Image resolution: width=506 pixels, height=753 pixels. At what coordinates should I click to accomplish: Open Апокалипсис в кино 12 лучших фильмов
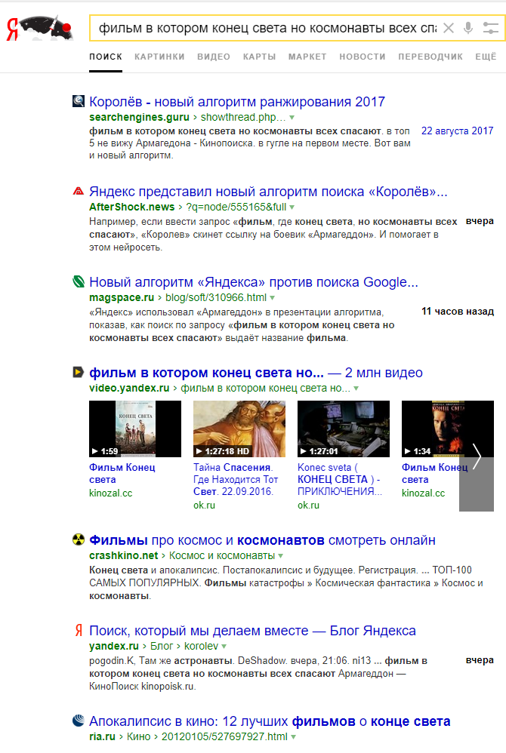pyautogui.click(x=270, y=721)
